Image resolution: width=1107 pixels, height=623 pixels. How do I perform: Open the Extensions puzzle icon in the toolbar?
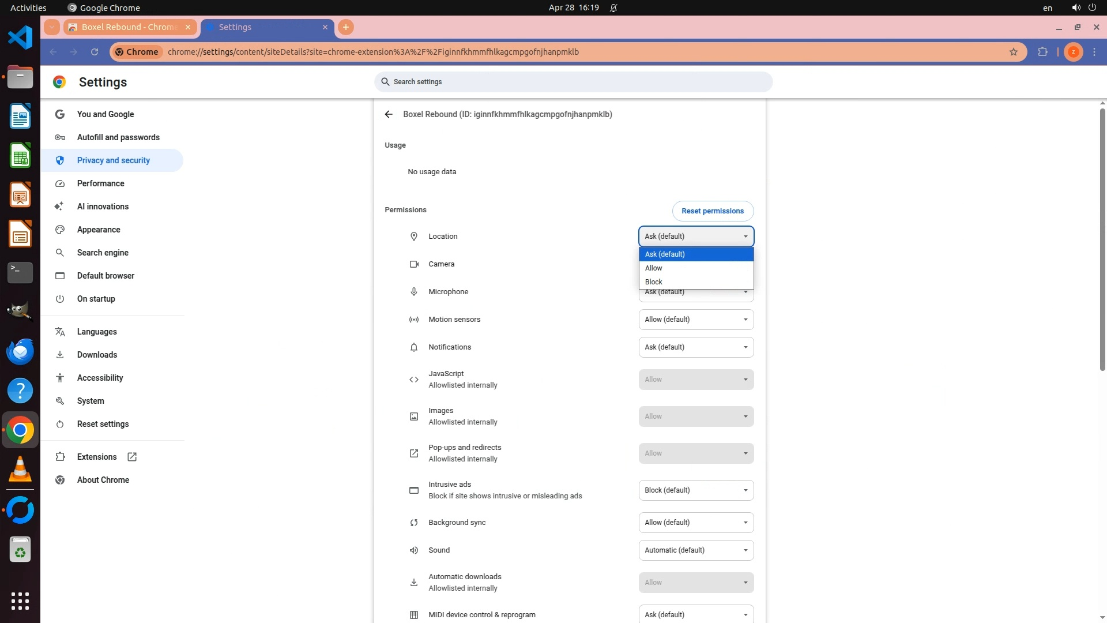tap(1042, 52)
